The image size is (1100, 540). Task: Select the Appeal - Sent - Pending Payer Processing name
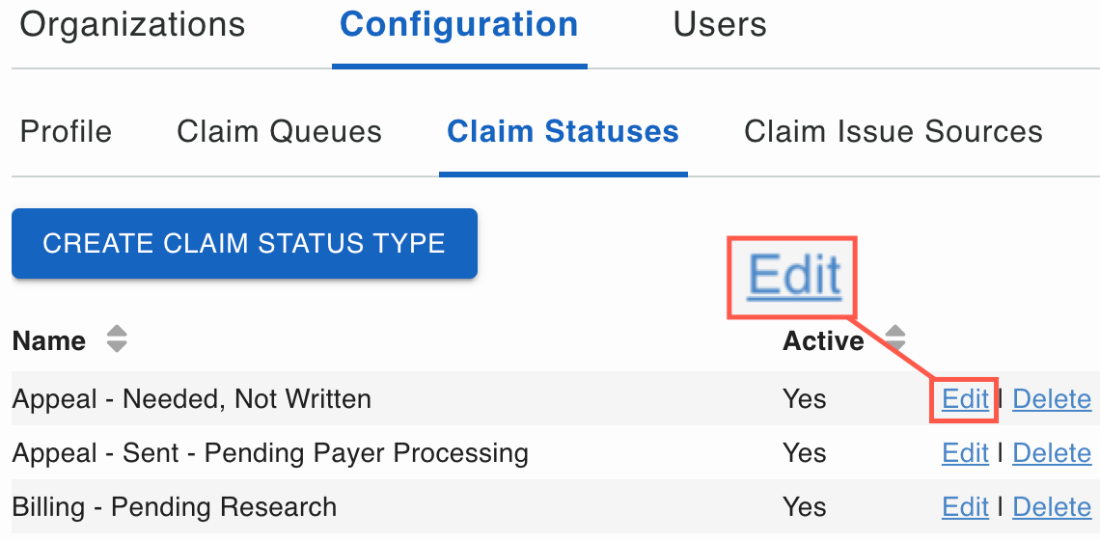(269, 452)
